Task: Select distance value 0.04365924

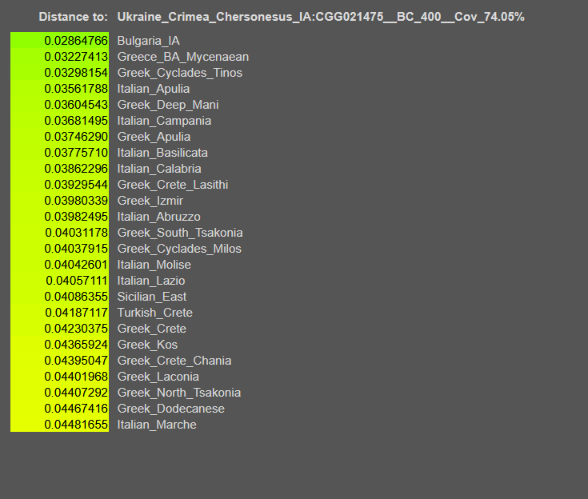Action: coord(76,345)
